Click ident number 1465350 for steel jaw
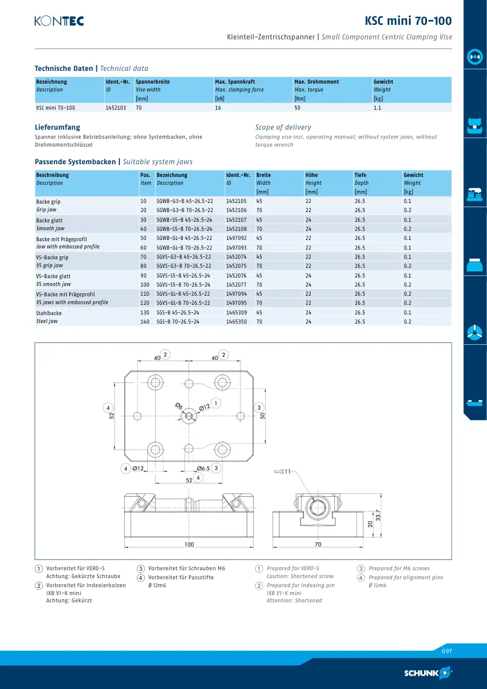The height and width of the screenshot is (689, 487). click(236, 322)
